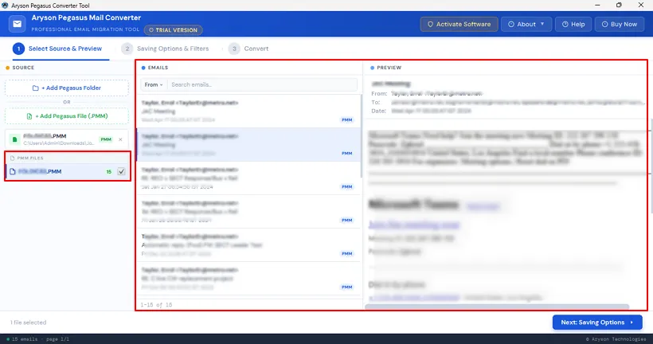Click the Aryson app icon in title bar
This screenshot has width=653, height=344.
point(5,6)
